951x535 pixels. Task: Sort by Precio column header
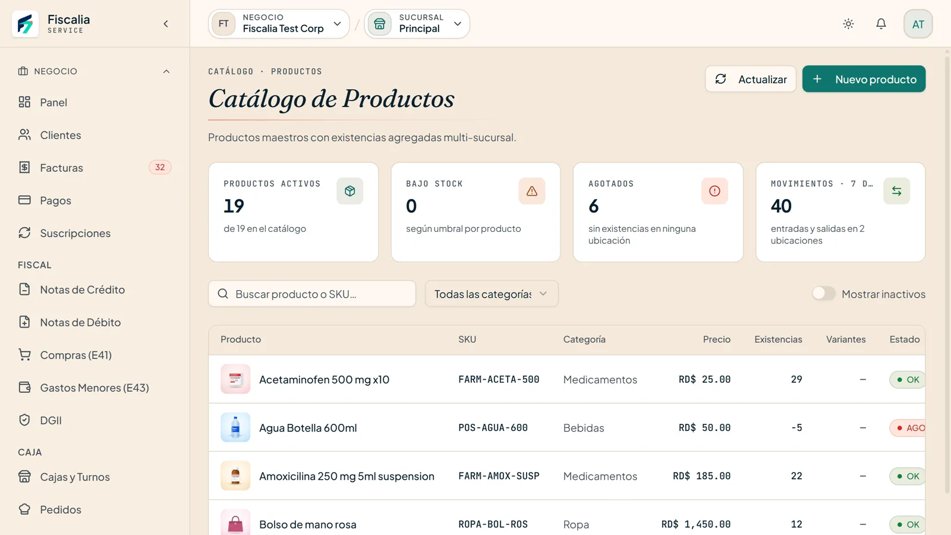tap(716, 339)
